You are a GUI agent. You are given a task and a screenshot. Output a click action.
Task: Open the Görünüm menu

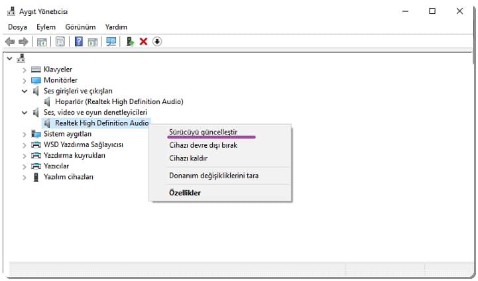coord(80,27)
